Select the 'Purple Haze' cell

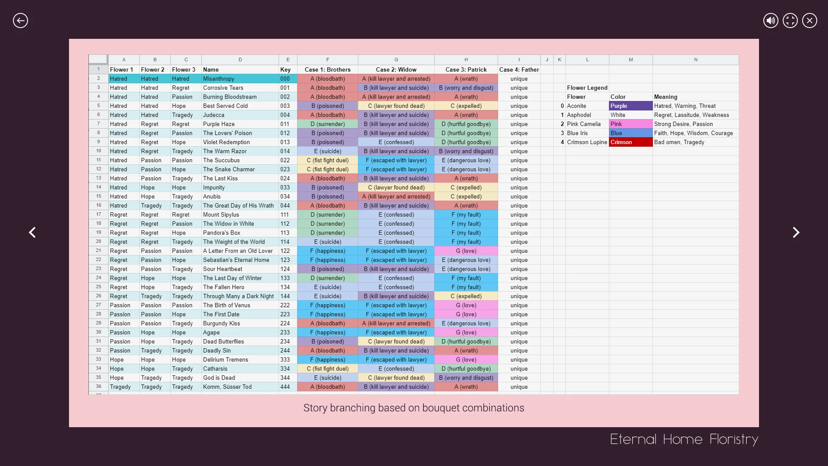[x=240, y=124]
